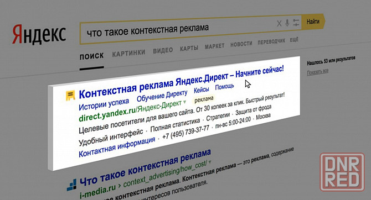Switch to Картинки tab
The image size is (371, 200).
coord(128,53)
